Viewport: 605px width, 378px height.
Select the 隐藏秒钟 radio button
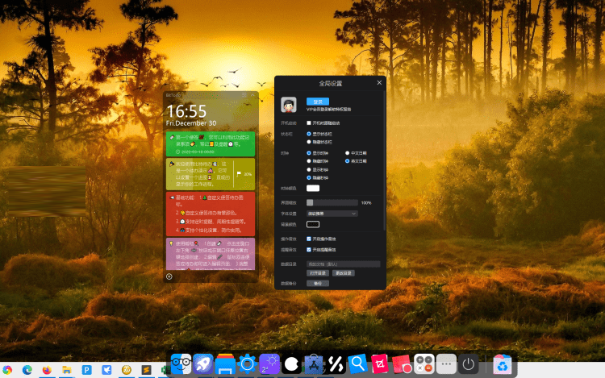(309, 177)
